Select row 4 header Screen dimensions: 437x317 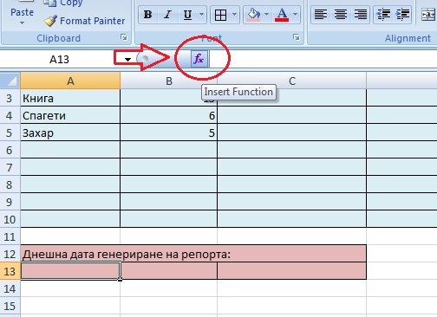click(x=10, y=115)
